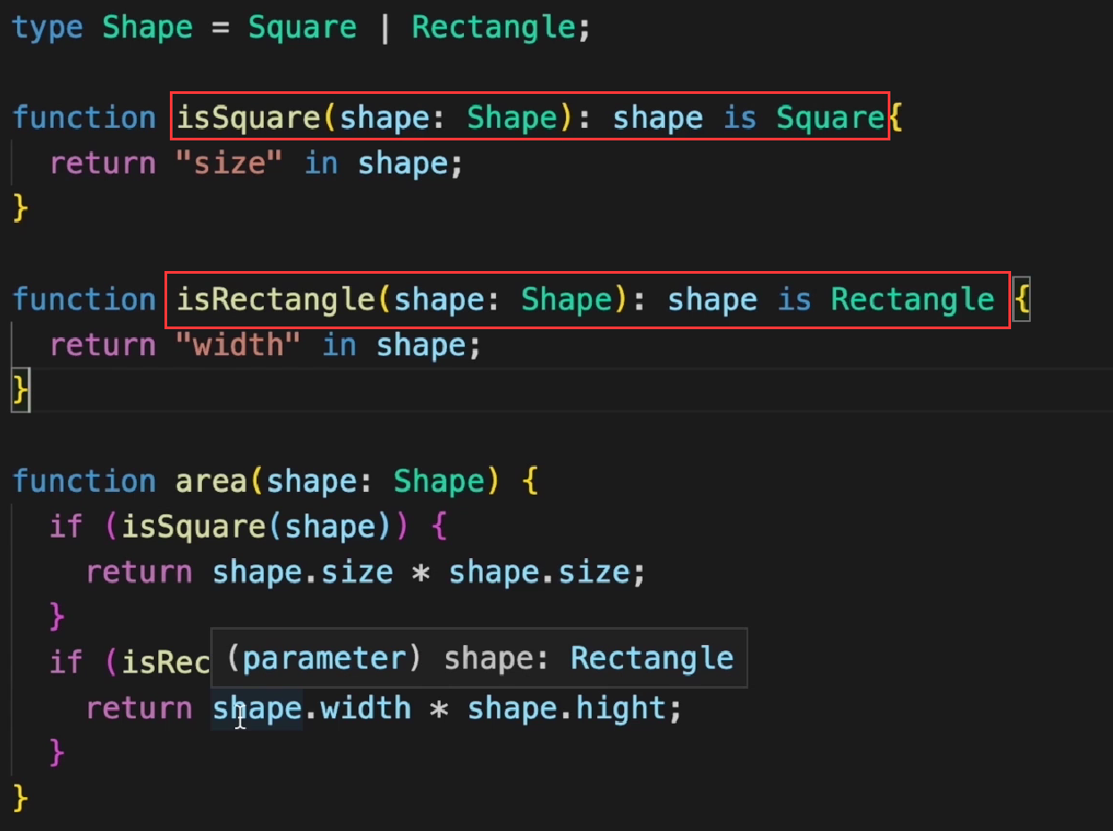Screen dimensions: 1113x831
Task: Click the "hight" property in shape.hight
Action: [620, 709]
